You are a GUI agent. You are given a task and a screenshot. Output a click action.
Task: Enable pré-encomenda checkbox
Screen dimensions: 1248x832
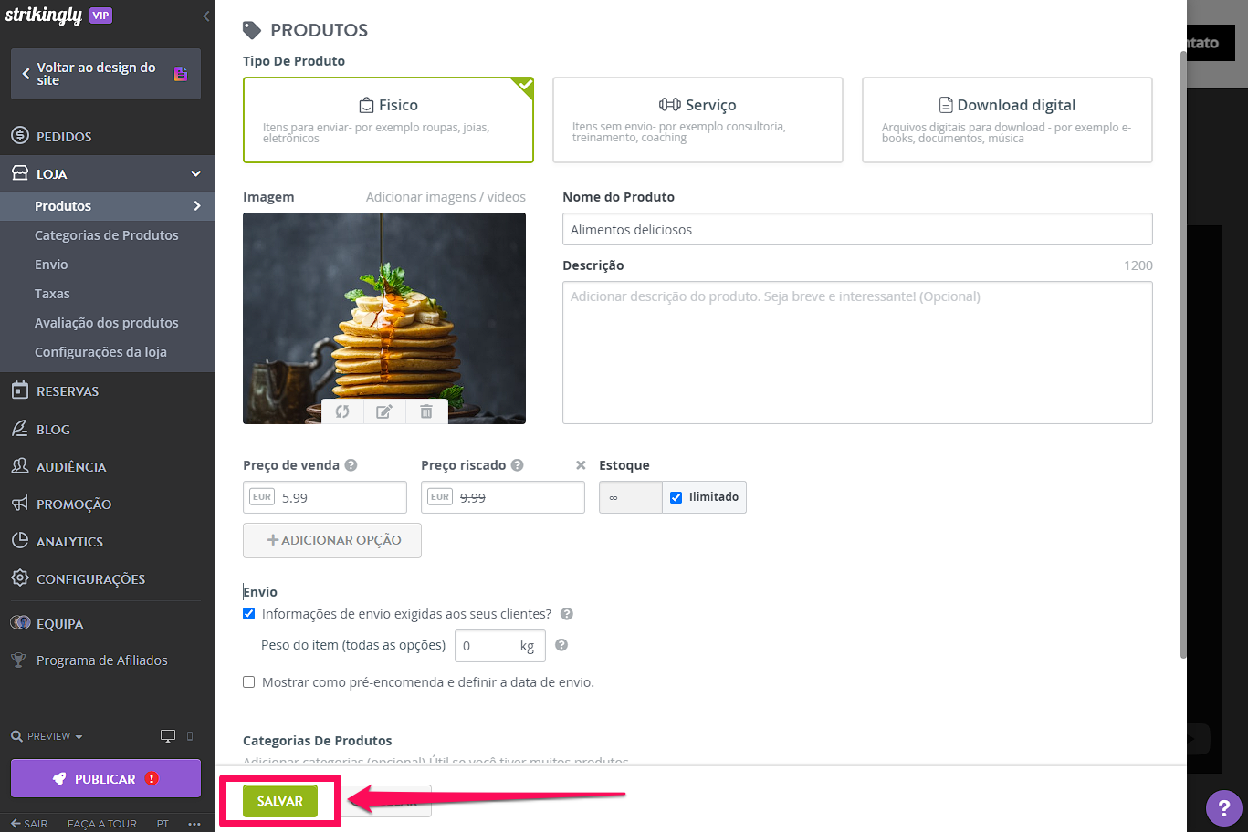point(248,681)
